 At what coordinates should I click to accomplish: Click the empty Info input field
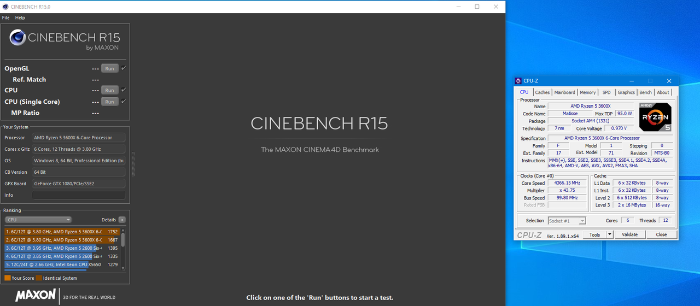point(78,195)
